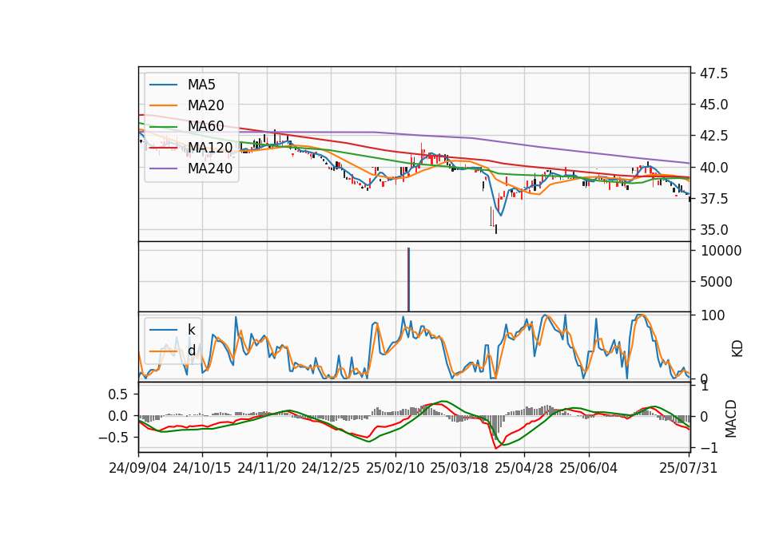Click the 25/04/28 date label

tap(524, 468)
